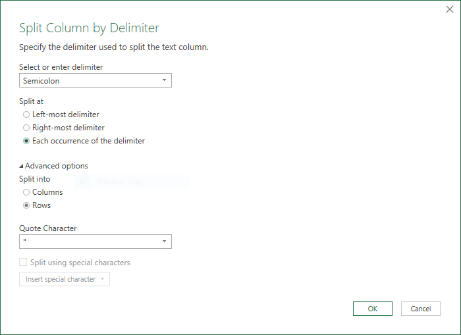
Task: Open the Insert special character arrow menu
Action: [102, 279]
